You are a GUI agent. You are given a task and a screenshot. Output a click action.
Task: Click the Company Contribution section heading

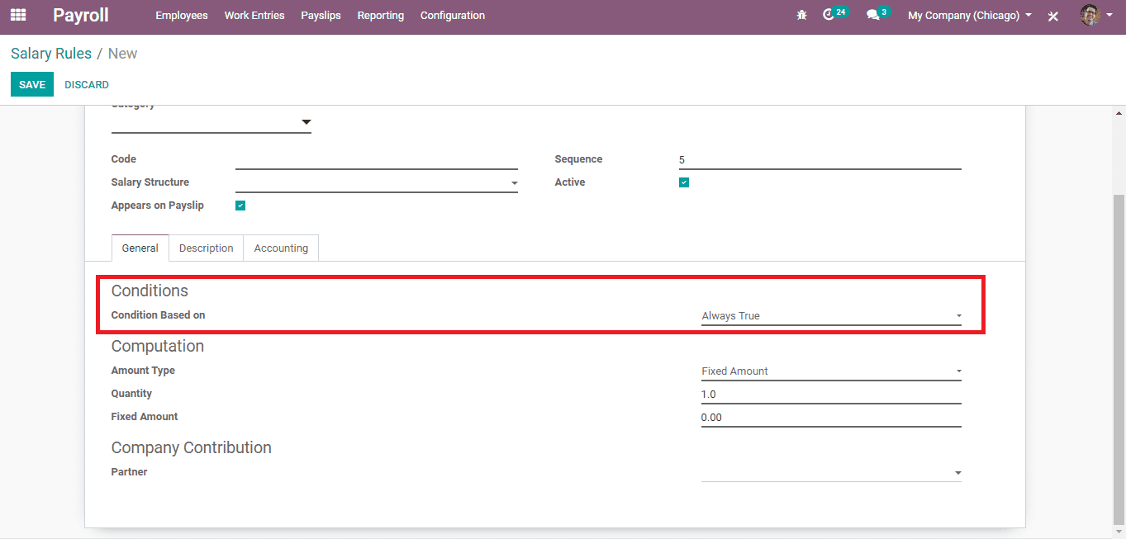(192, 447)
